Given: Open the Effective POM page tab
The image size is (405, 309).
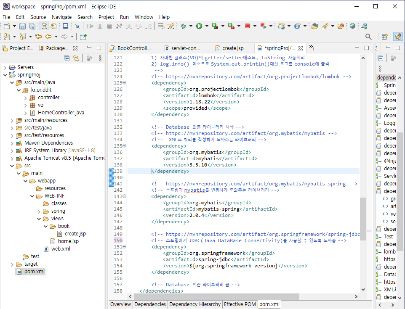Looking at the screenshot, I should pyautogui.click(x=240, y=304).
